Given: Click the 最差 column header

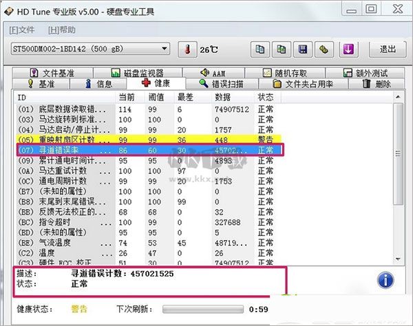Looking at the screenshot, I should [193, 98].
